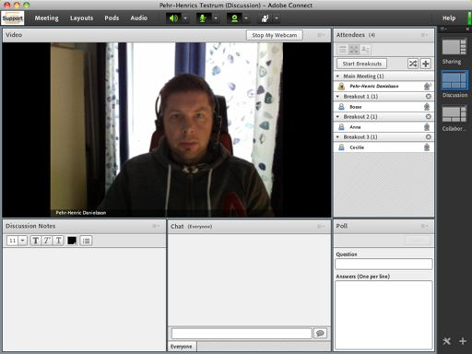
Task: Mute the microphone icon in toolbar
Action: 203,18
